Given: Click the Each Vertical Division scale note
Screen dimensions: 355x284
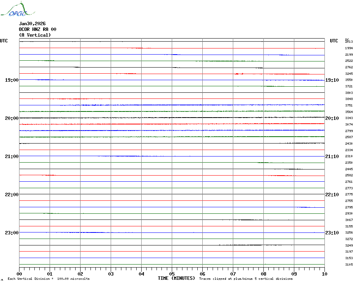Looking at the screenshot, I should (x=48, y=279).
